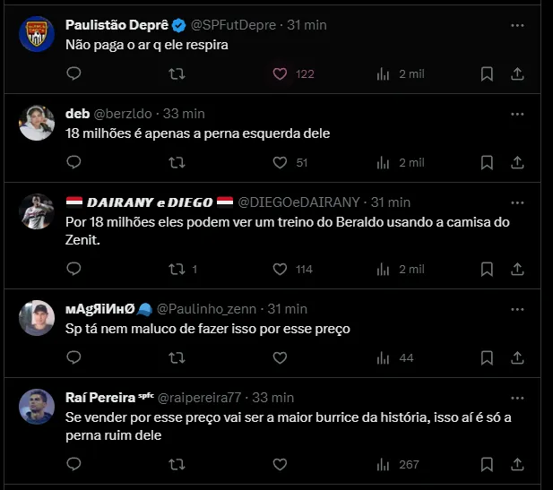Open the 31 min timestamp on DAIRANY tweet

point(391,202)
